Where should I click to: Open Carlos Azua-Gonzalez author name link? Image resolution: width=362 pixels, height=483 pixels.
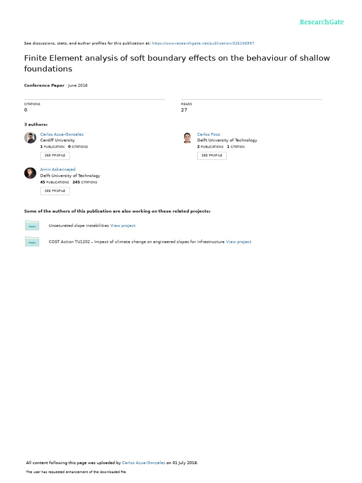(62, 134)
